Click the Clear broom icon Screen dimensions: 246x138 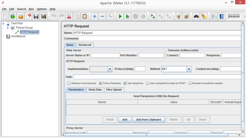pos(179,16)
